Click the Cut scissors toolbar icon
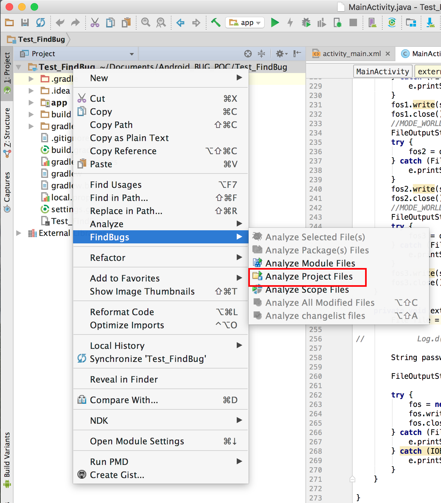The width and height of the screenshot is (441, 503). (x=95, y=22)
